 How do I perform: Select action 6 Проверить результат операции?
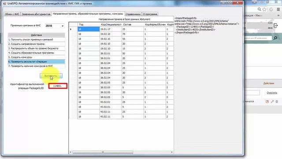tap(36, 62)
